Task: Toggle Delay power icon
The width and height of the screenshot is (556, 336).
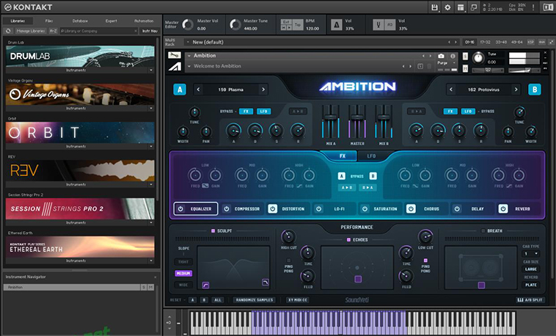Action: tap(457, 208)
